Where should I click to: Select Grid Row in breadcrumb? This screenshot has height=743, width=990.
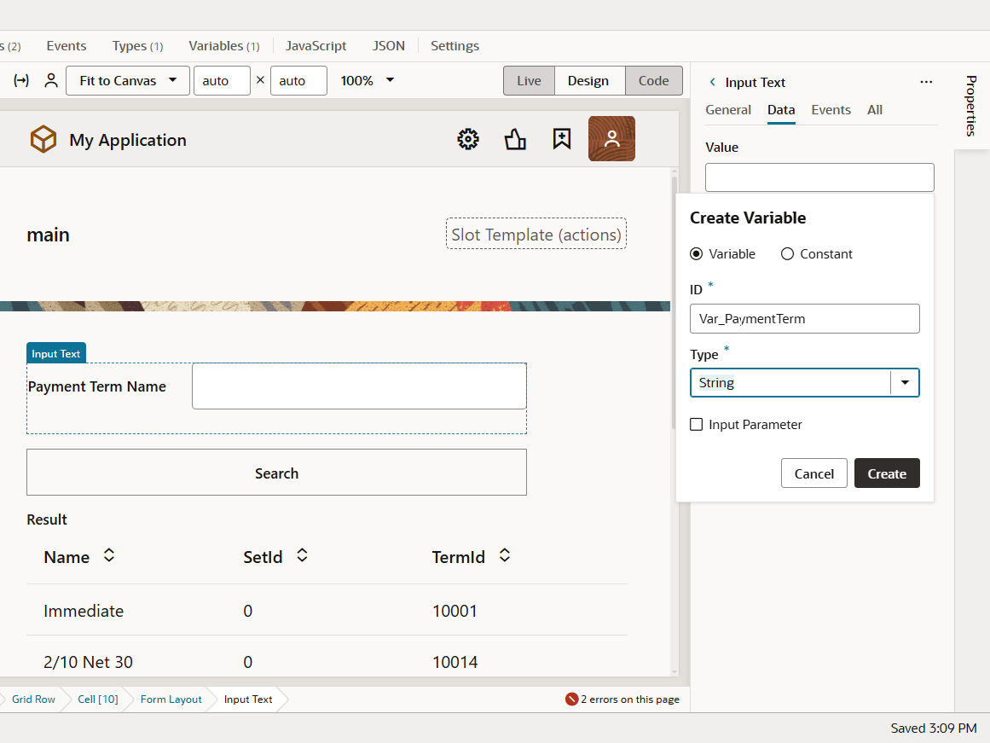pos(33,699)
